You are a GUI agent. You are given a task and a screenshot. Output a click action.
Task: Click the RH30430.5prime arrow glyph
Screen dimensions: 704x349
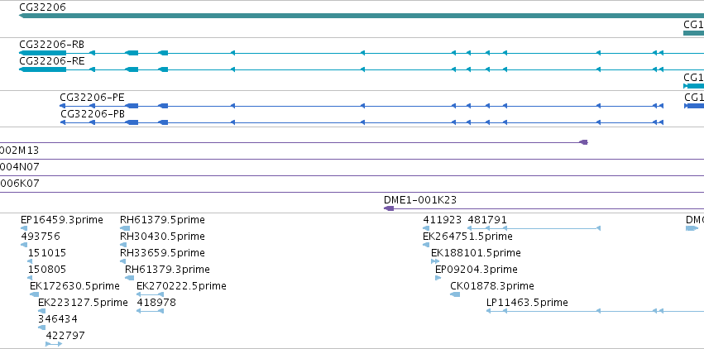click(123, 245)
